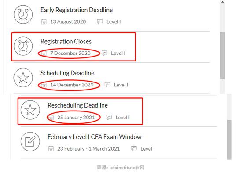Open the Registration Closes heading
This screenshot has width=242, height=172.
pos(66,42)
